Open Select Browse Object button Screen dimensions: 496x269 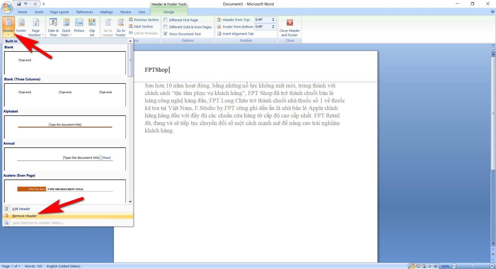tap(493, 254)
